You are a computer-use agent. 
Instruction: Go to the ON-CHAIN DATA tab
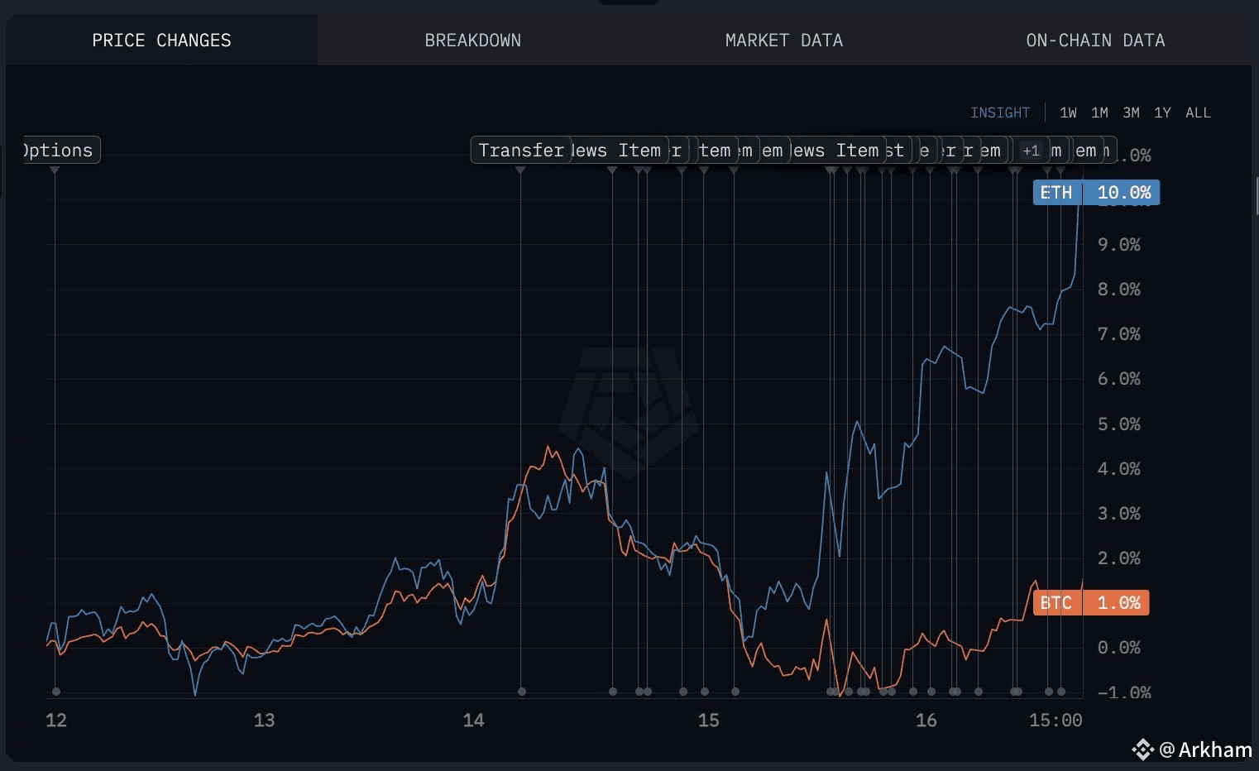coord(1095,40)
